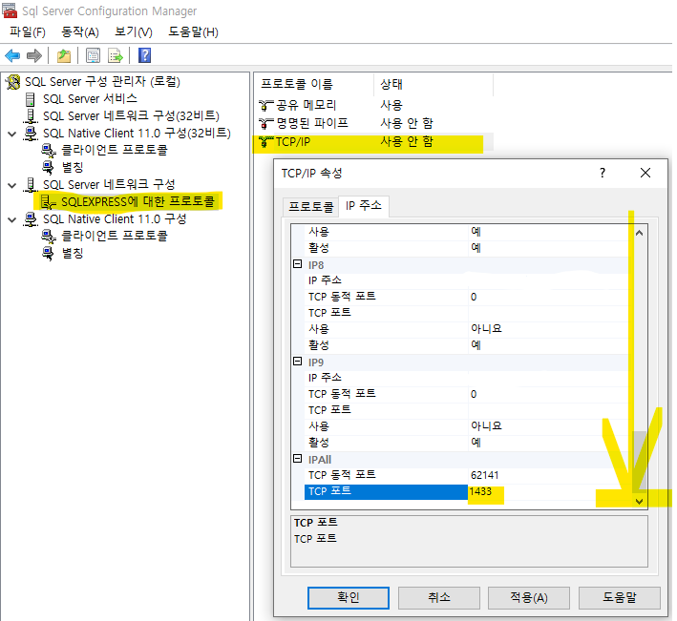
Task: Click the Forward arrow toolbar icon
Action: point(34,55)
